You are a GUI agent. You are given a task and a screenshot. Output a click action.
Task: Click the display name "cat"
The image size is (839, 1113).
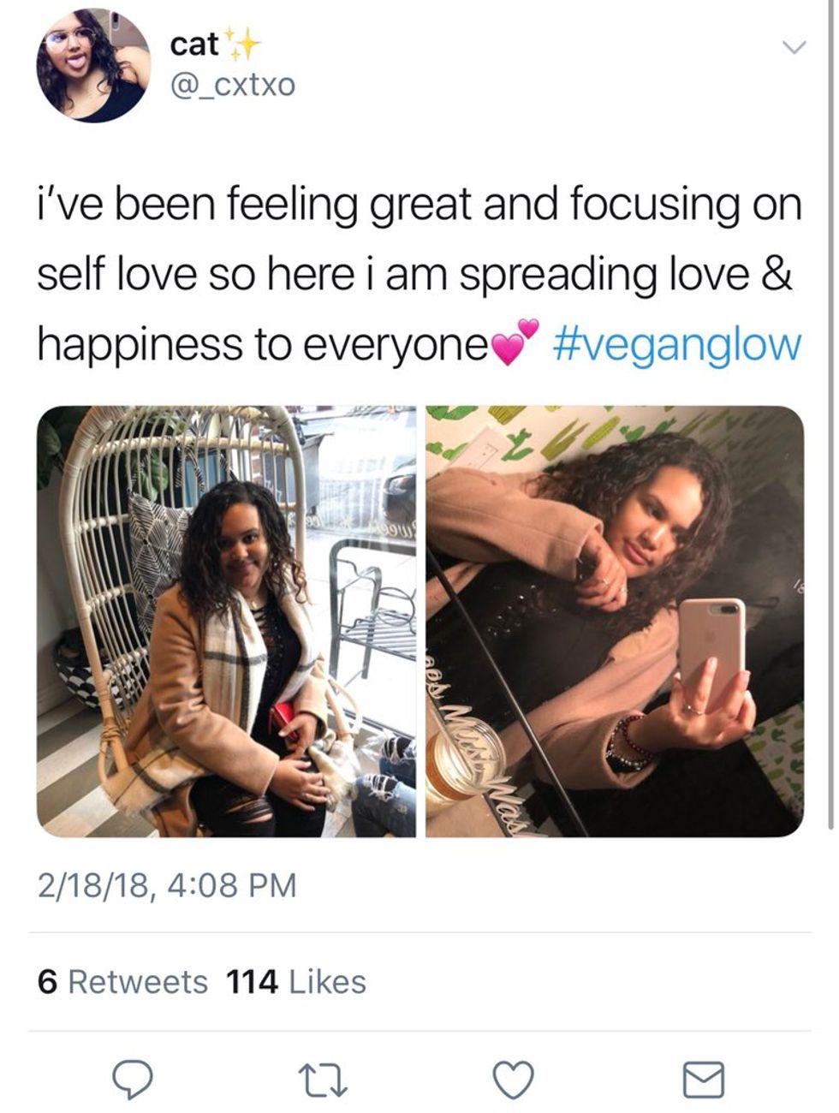(x=194, y=43)
